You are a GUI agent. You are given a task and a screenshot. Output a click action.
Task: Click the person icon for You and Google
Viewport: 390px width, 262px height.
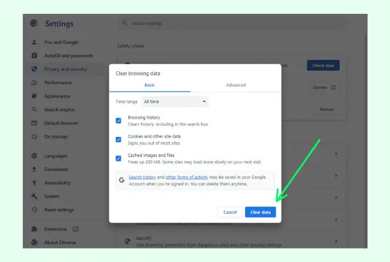tap(34, 42)
